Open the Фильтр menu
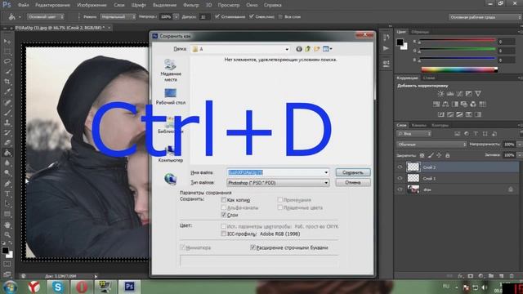This screenshot has width=523, height=294. (x=190, y=5)
